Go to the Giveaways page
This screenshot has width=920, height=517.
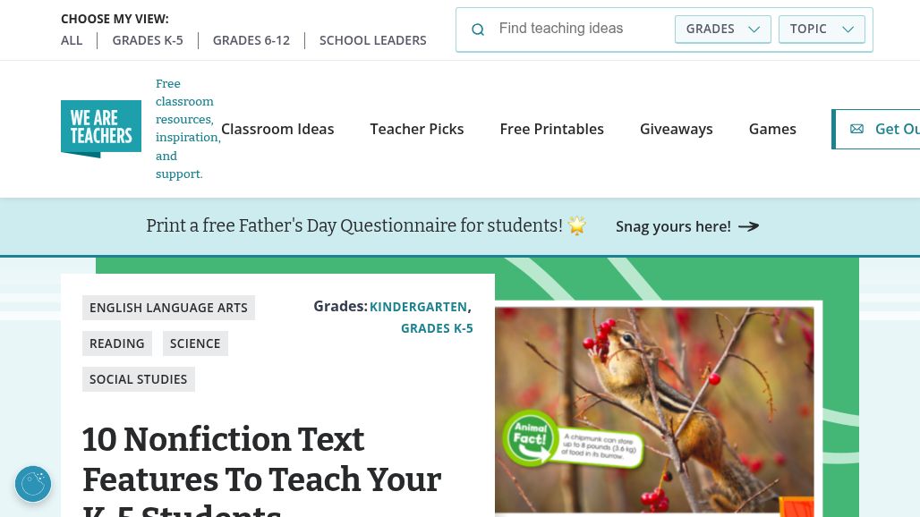[676, 129]
